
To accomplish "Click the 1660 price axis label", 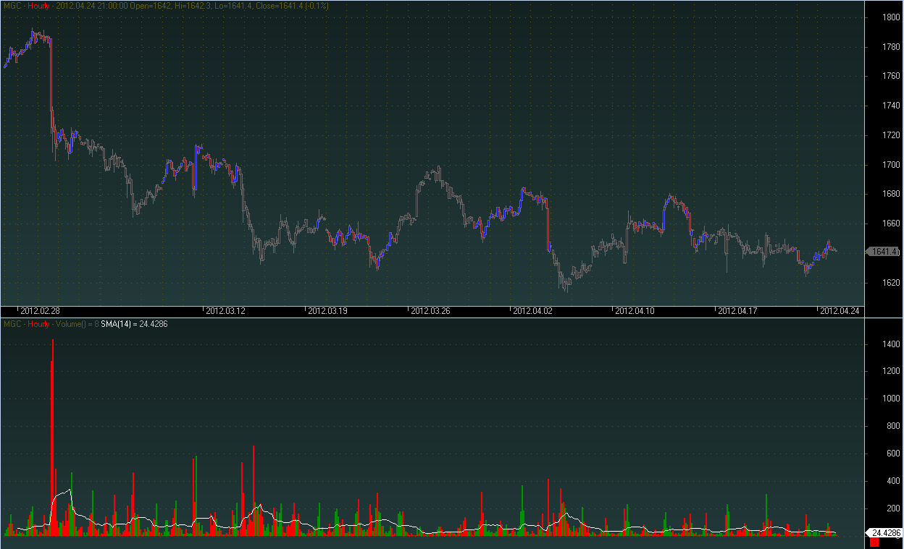I will (891, 224).
